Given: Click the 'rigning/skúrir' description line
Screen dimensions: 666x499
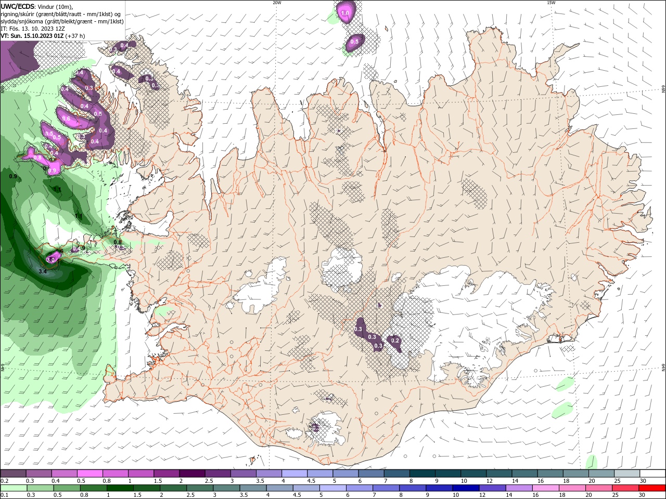Looking at the screenshot, I should coord(61,14).
